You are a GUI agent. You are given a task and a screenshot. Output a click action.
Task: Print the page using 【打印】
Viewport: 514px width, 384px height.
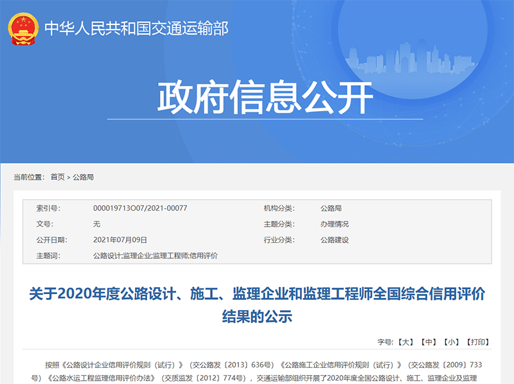click(477, 342)
